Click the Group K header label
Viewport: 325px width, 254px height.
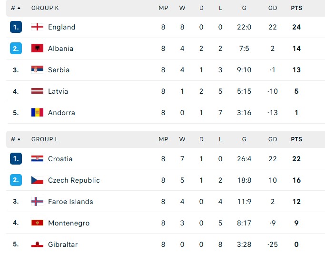tap(45, 8)
